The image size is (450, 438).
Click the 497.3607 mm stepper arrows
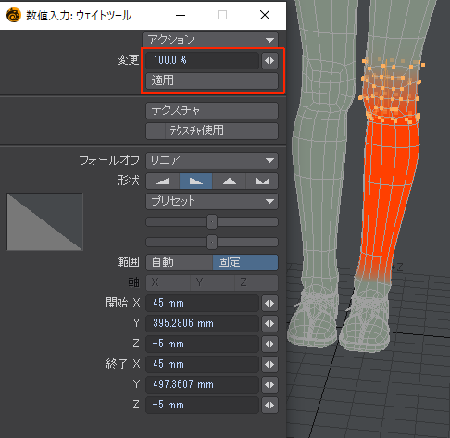click(269, 385)
